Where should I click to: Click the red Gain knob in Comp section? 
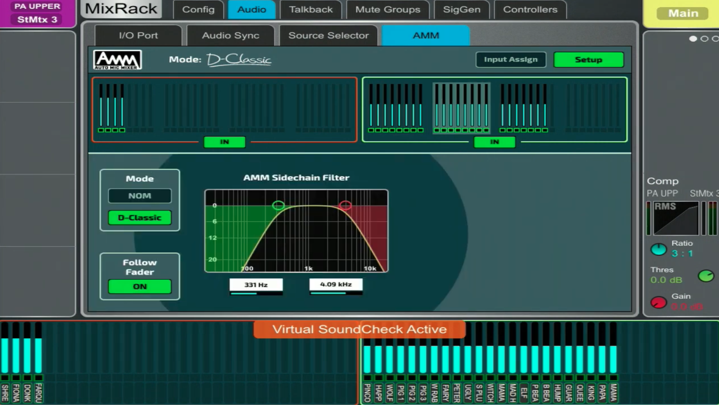(x=659, y=302)
